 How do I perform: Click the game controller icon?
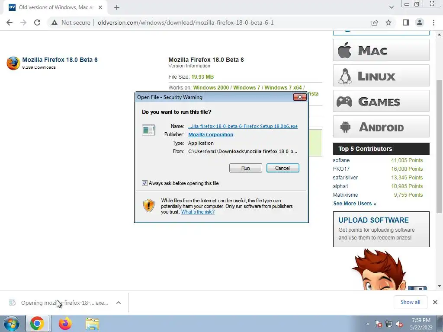click(344, 102)
